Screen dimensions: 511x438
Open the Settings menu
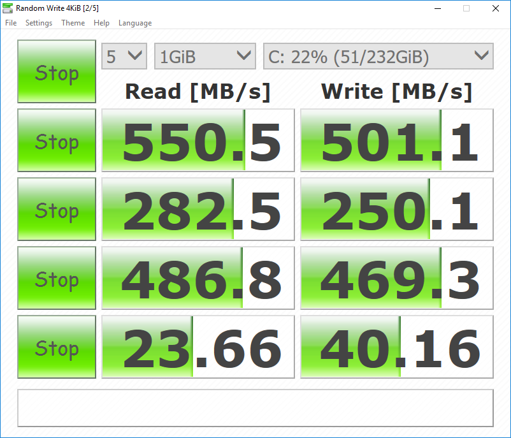(39, 23)
